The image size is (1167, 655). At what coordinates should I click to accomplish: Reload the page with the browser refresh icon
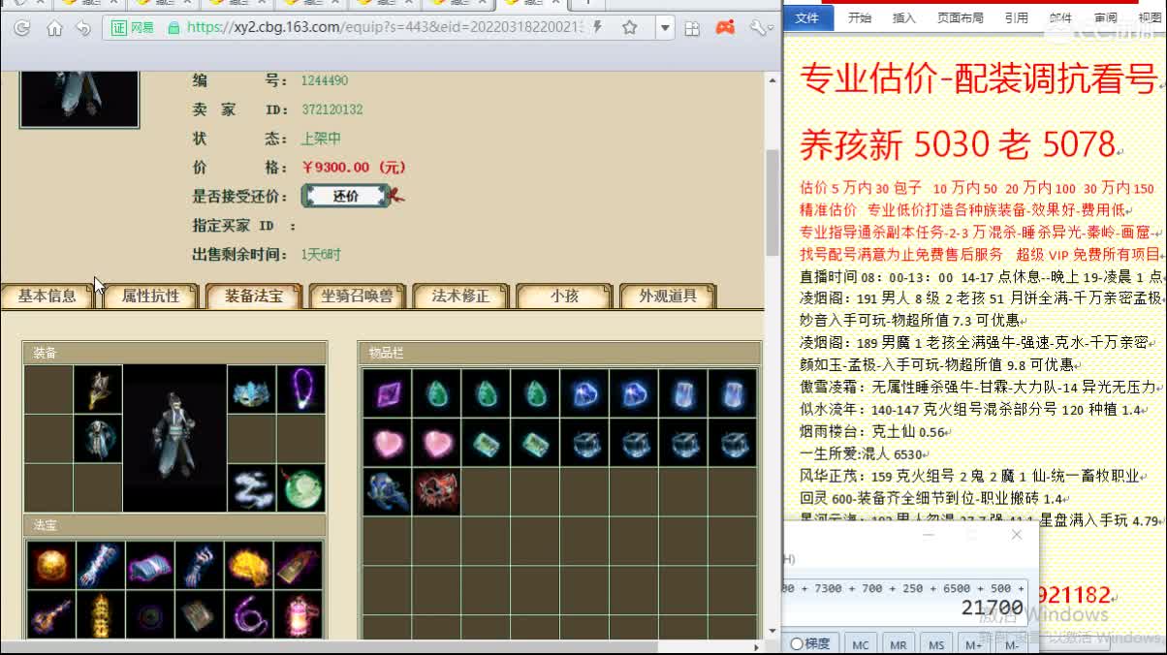(21, 28)
